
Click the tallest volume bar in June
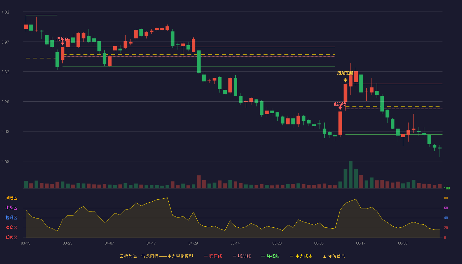350,175
